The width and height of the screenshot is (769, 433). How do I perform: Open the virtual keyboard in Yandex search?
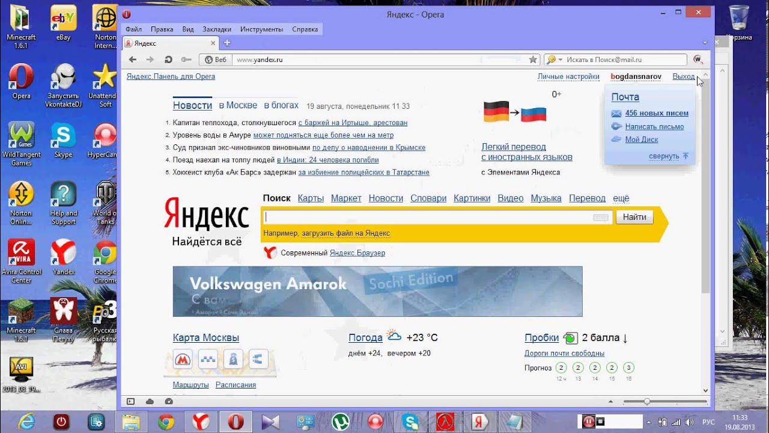pos(601,218)
